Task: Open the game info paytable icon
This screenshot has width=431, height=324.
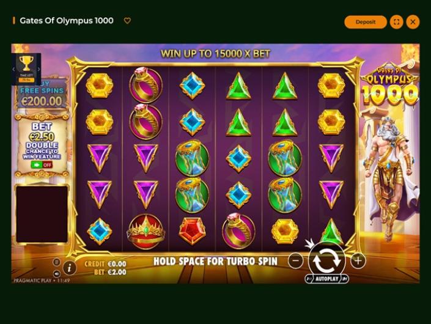Action: (69, 267)
